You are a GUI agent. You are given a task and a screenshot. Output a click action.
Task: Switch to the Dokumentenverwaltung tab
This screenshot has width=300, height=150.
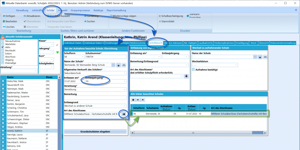coord(283,43)
